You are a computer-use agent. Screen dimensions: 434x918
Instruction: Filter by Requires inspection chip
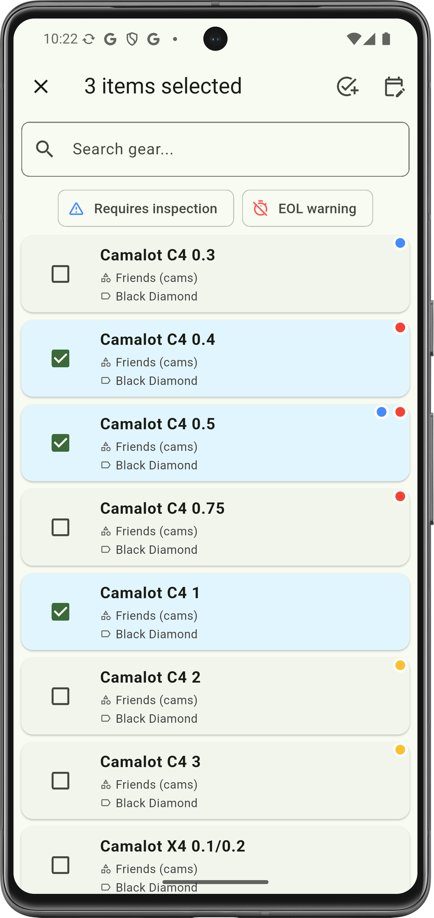point(146,209)
